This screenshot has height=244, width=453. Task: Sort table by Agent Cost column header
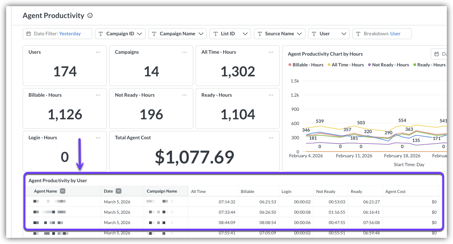click(395, 191)
